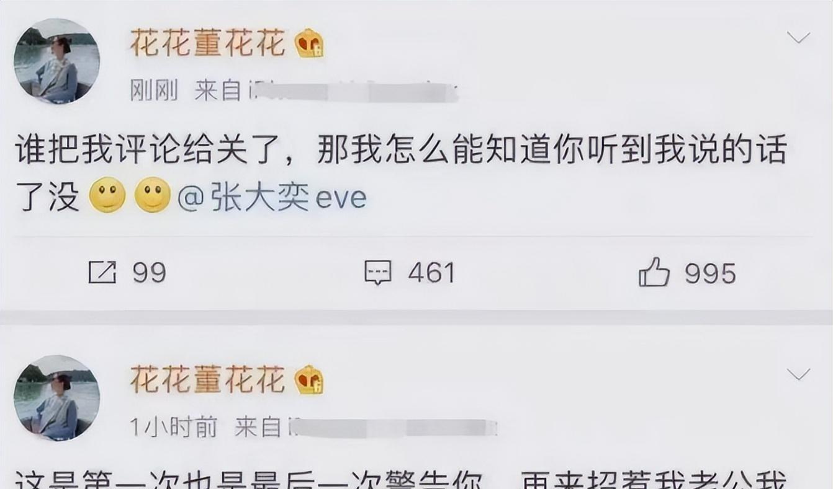833x489 pixels.
Task: Click the crown badge on the 1小时前 post
Action: coord(308,380)
